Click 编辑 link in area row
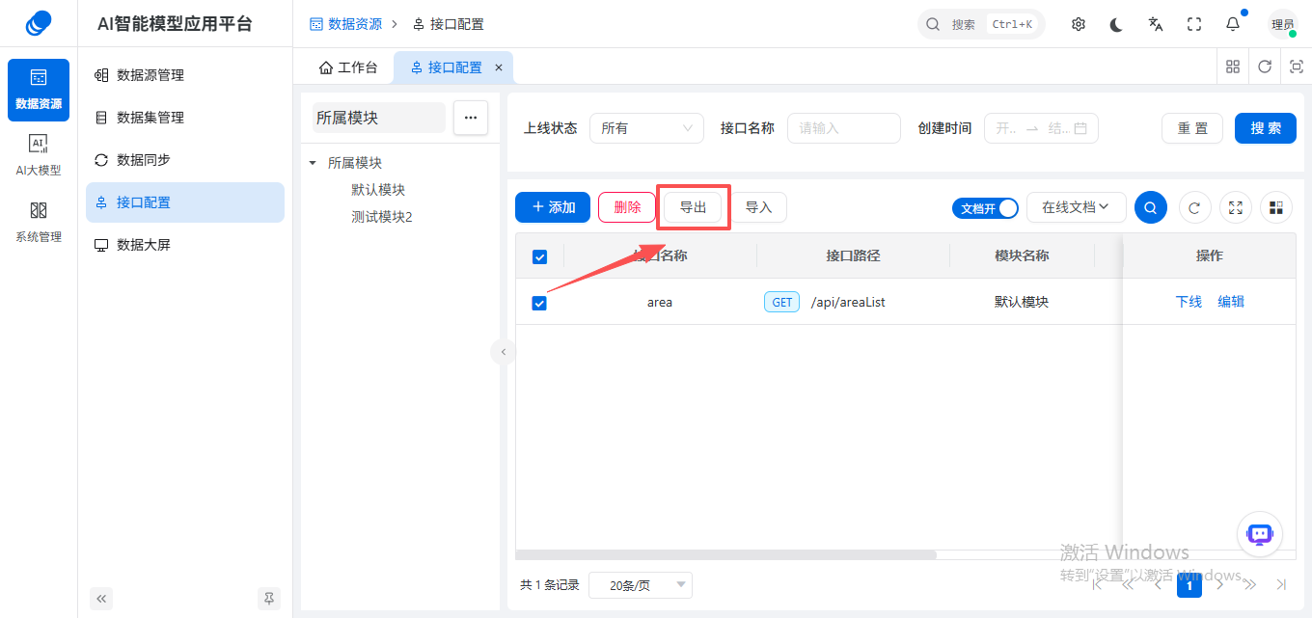Viewport: 1312px width, 618px height. pos(1231,302)
